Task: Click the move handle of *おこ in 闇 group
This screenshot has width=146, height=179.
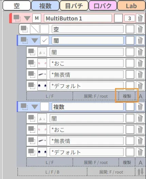Action: coord(32,63)
